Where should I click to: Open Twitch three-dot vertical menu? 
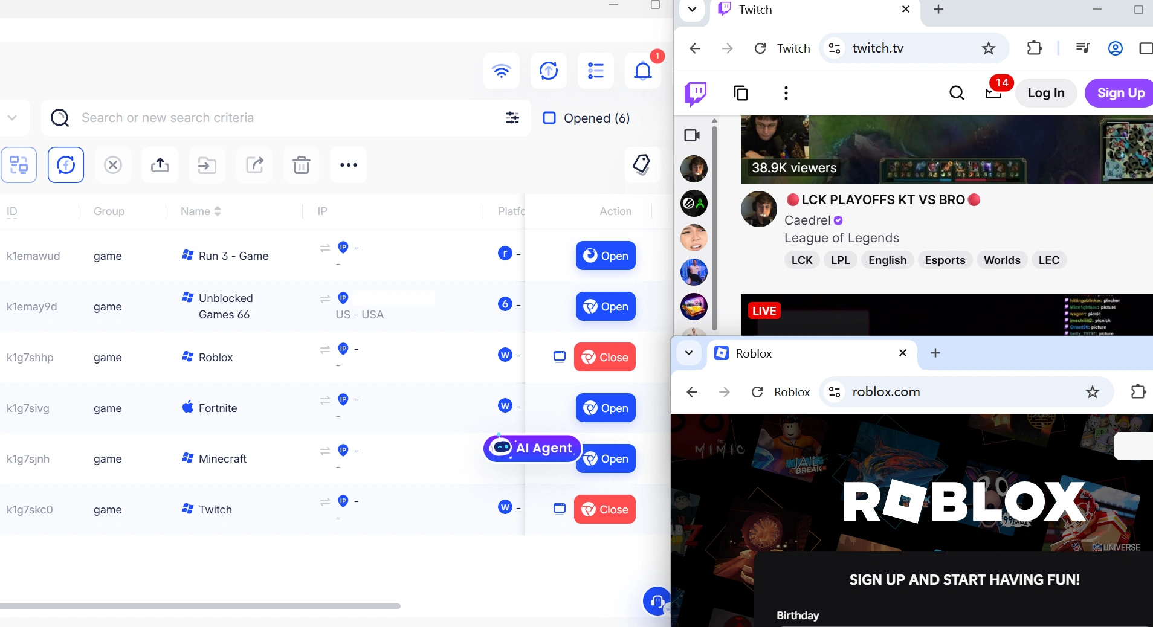(786, 93)
